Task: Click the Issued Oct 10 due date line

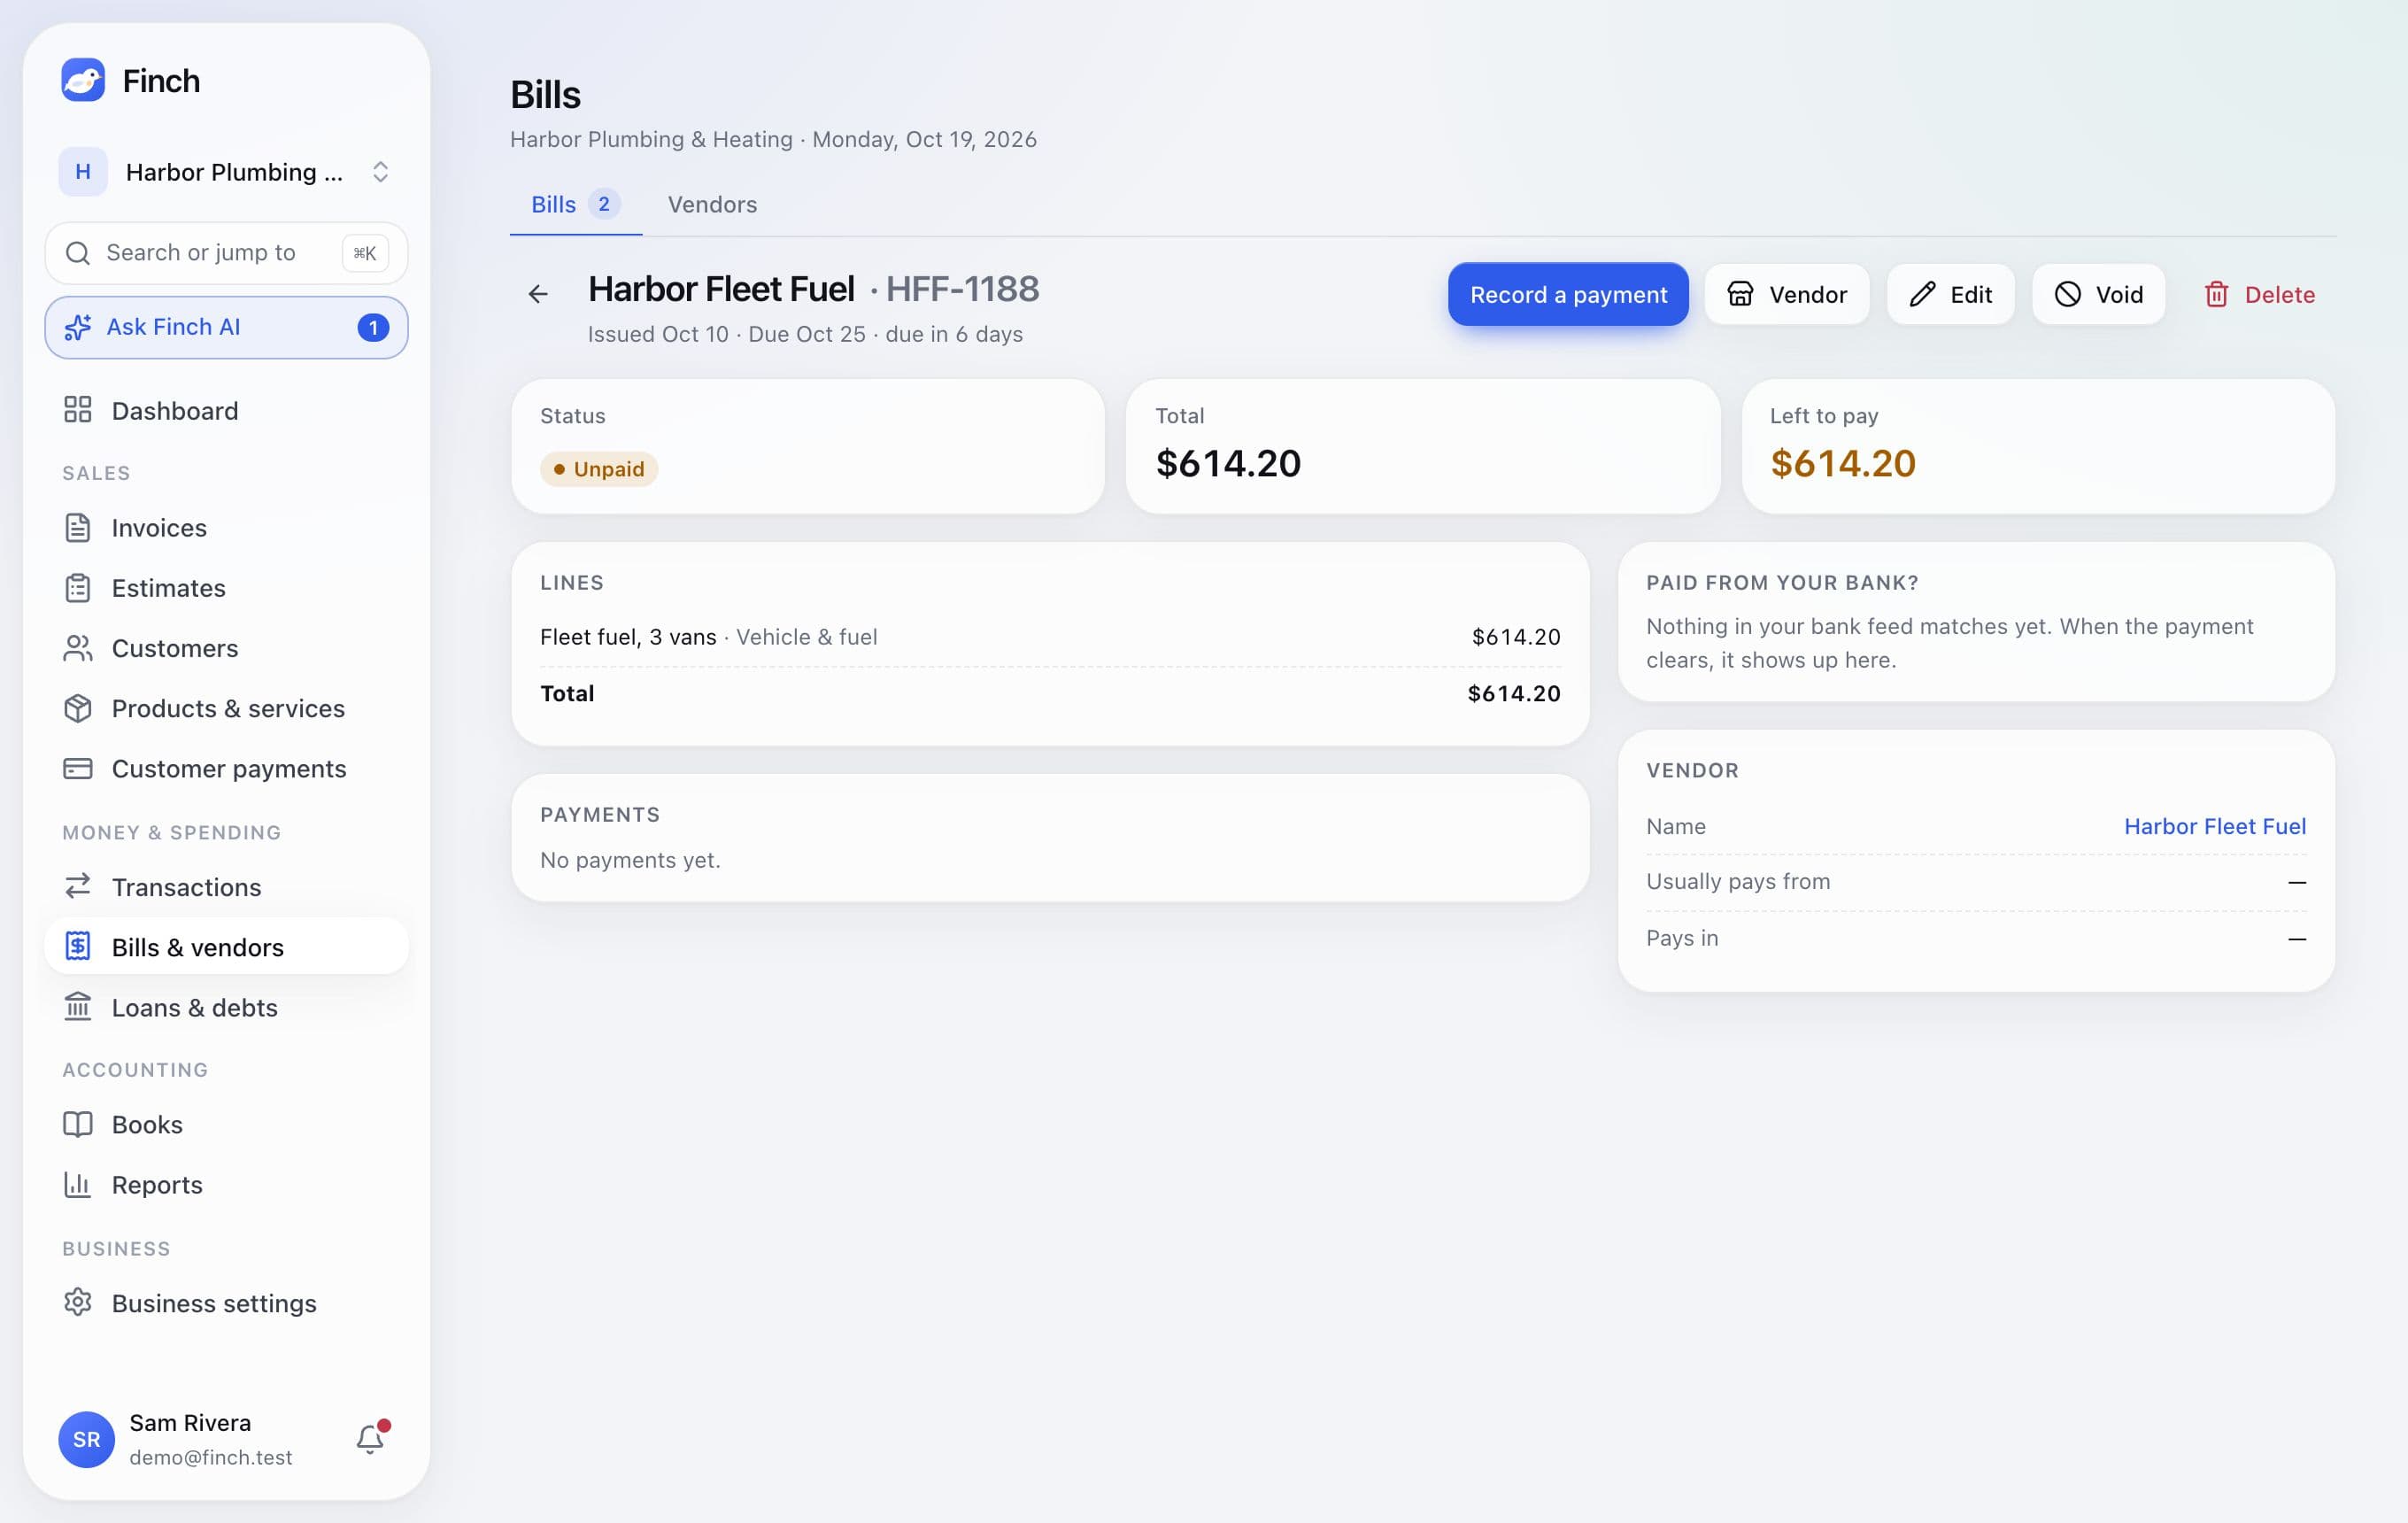Action: 805,334
